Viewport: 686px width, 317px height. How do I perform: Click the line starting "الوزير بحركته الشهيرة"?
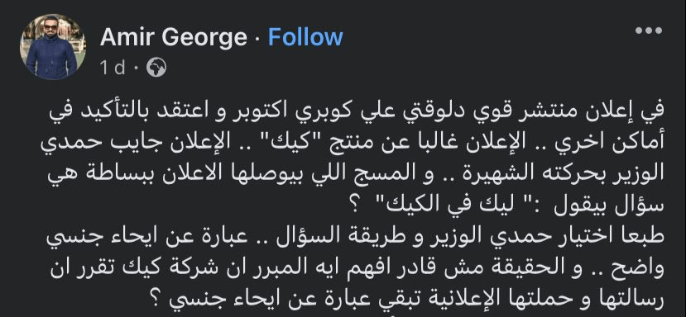[355, 173]
